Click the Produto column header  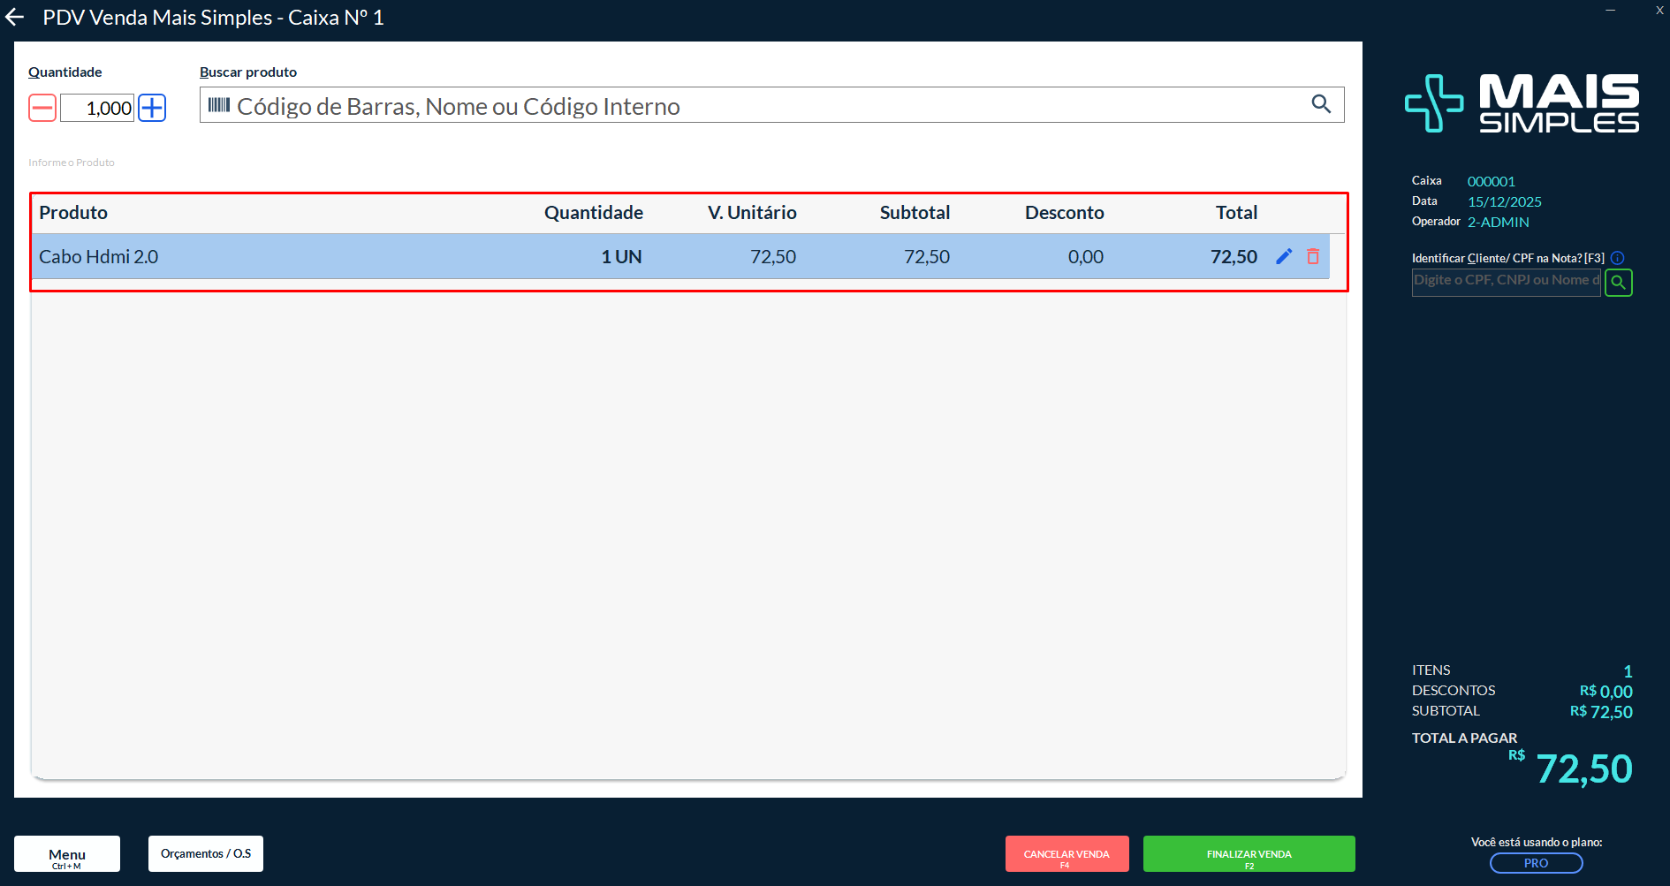click(73, 213)
